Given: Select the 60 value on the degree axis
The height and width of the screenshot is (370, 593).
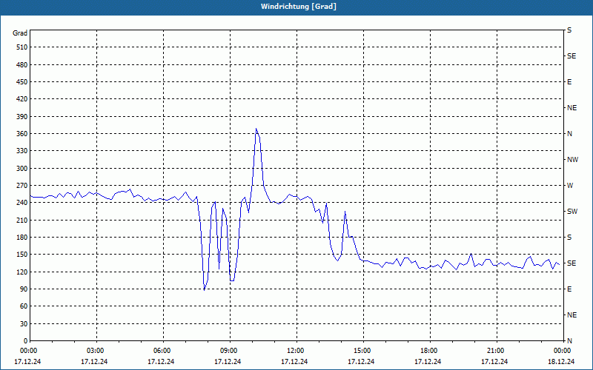Looking at the screenshot, I should click(x=24, y=306).
